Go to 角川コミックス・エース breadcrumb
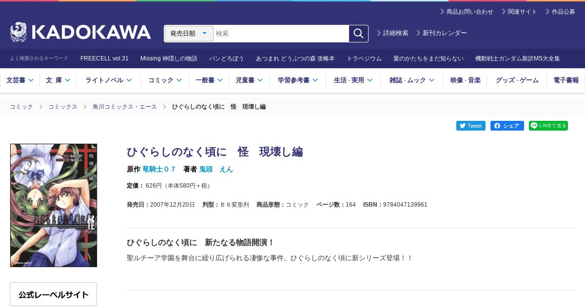Viewport: 585px width, 307px height. pyautogui.click(x=125, y=107)
